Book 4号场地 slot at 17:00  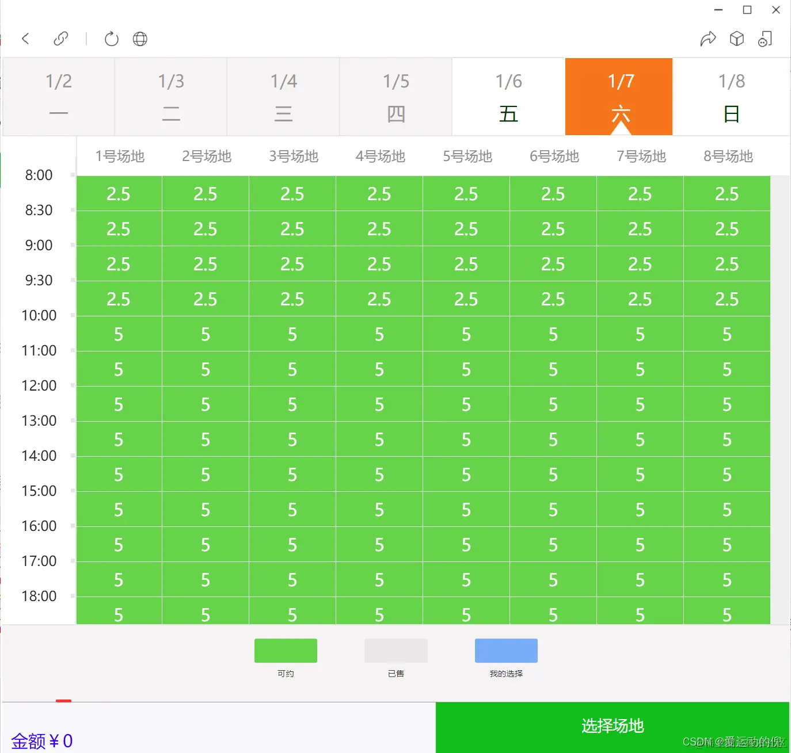coord(379,580)
